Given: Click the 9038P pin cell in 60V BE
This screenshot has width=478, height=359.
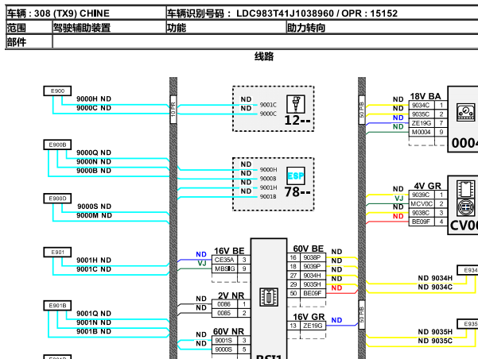Looking at the screenshot, I should (x=313, y=257).
